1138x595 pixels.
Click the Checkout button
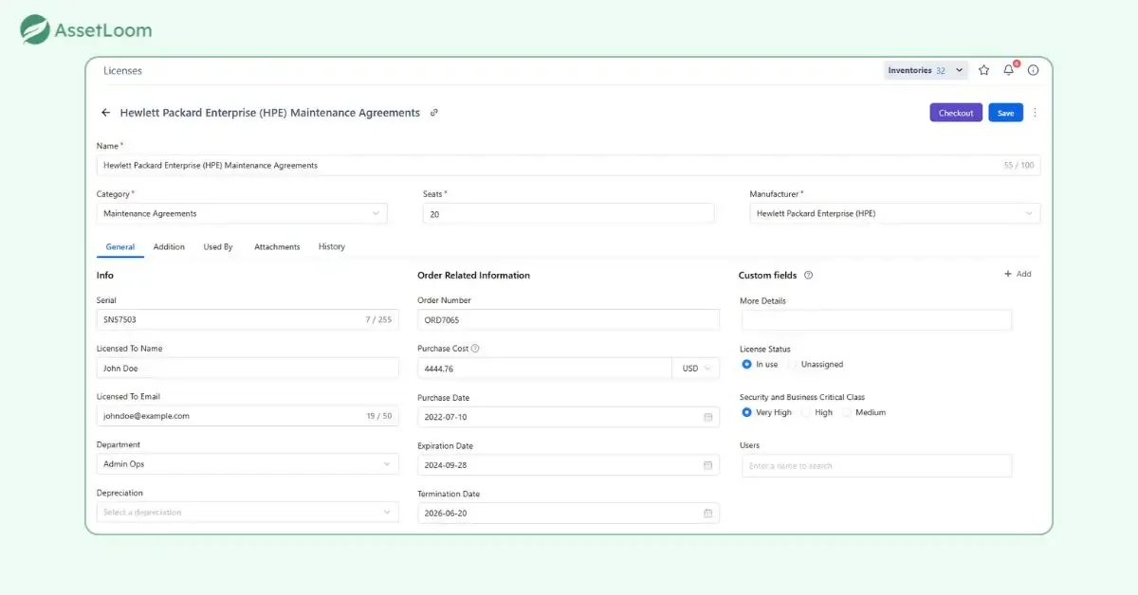click(956, 113)
